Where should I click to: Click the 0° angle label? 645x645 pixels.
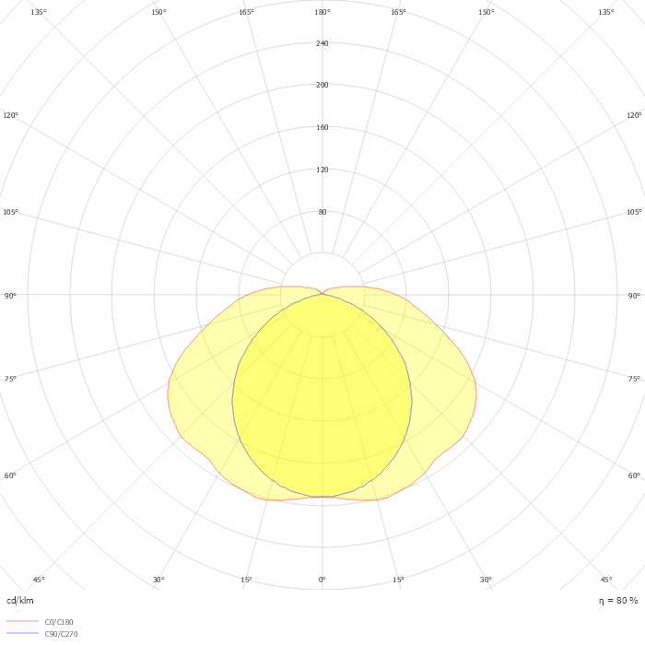pyautogui.click(x=322, y=580)
